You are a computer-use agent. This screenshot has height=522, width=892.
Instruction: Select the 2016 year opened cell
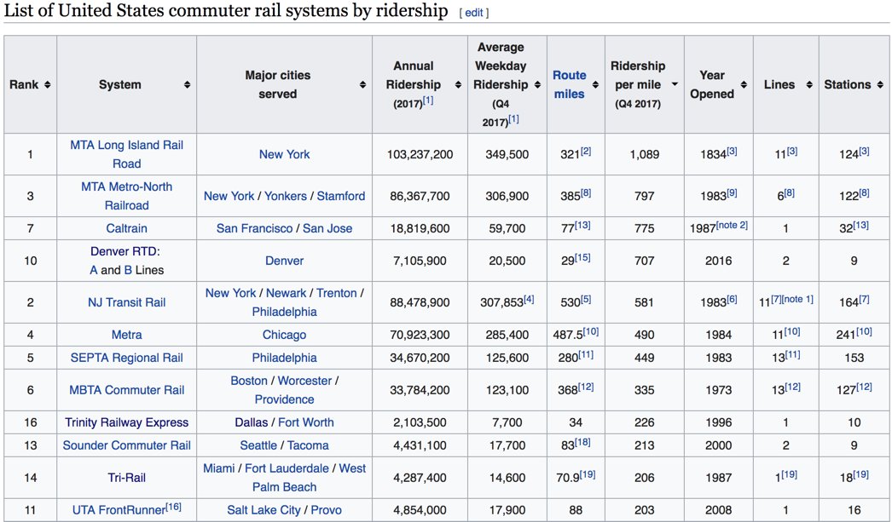pos(719,261)
